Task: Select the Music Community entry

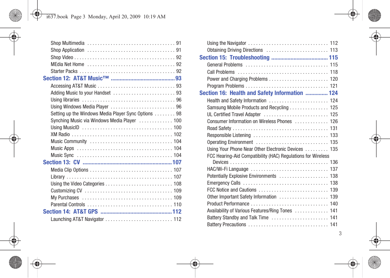Action: 116,141
